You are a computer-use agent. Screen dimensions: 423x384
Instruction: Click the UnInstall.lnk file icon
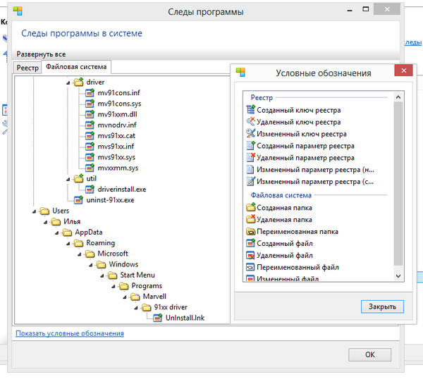pyautogui.click(x=157, y=318)
